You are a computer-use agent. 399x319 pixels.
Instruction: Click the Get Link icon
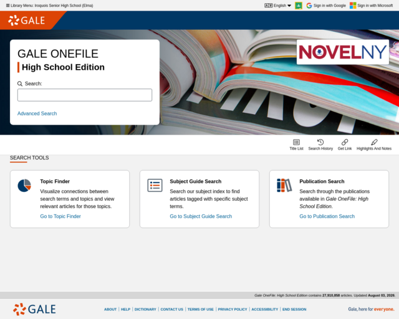[345, 145]
